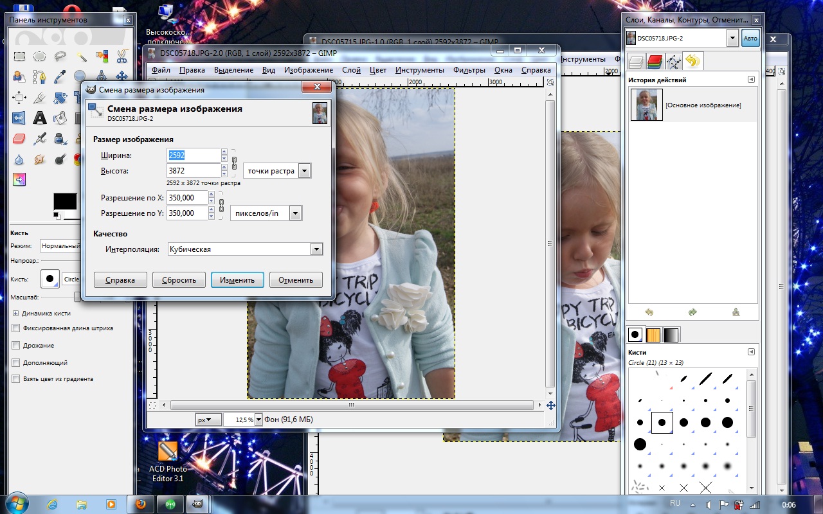The width and height of the screenshot is (823, 514).
Task: Open Изображение menu
Action: pyautogui.click(x=309, y=69)
